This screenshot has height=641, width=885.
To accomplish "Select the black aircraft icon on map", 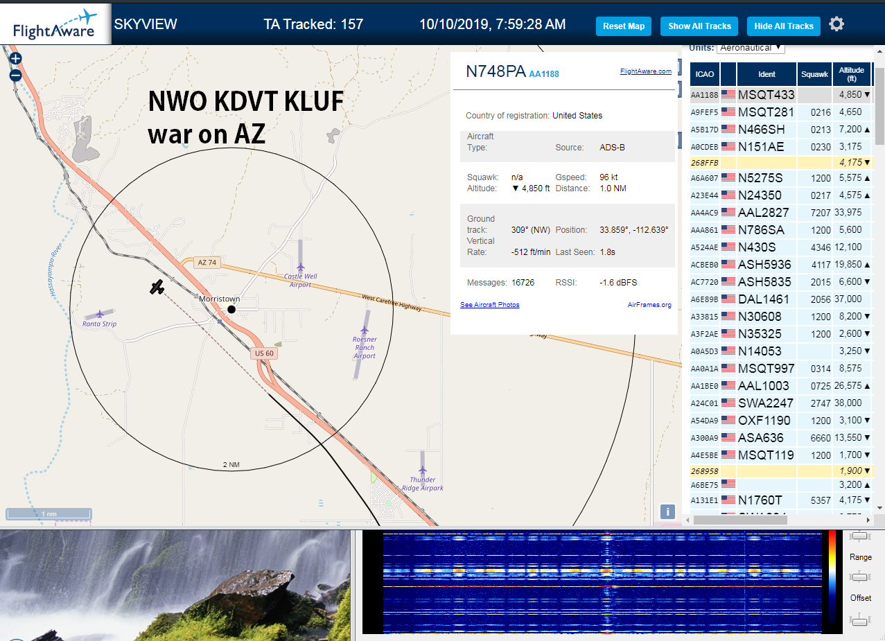I will point(157,287).
